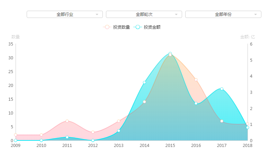Viewport: 269px width, 158px height.
Task: Toggle the 投资金额 legend series
Action: point(147,27)
